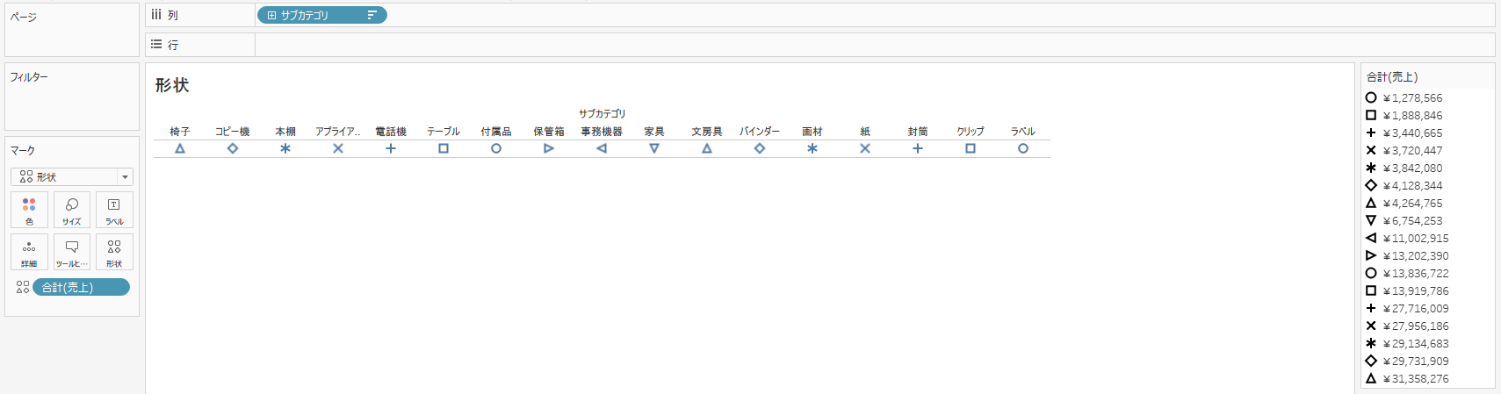Click the triangle mark under 文房具
The width and height of the screenshot is (1501, 394).
(707, 148)
